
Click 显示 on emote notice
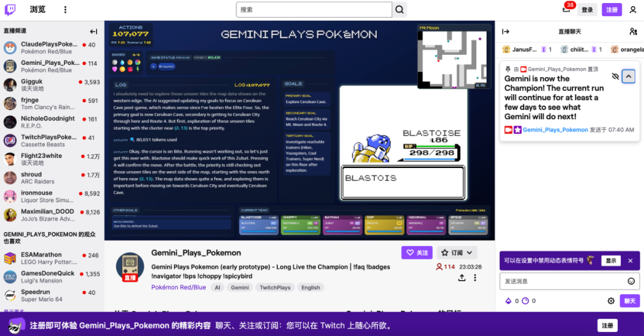pos(611,260)
